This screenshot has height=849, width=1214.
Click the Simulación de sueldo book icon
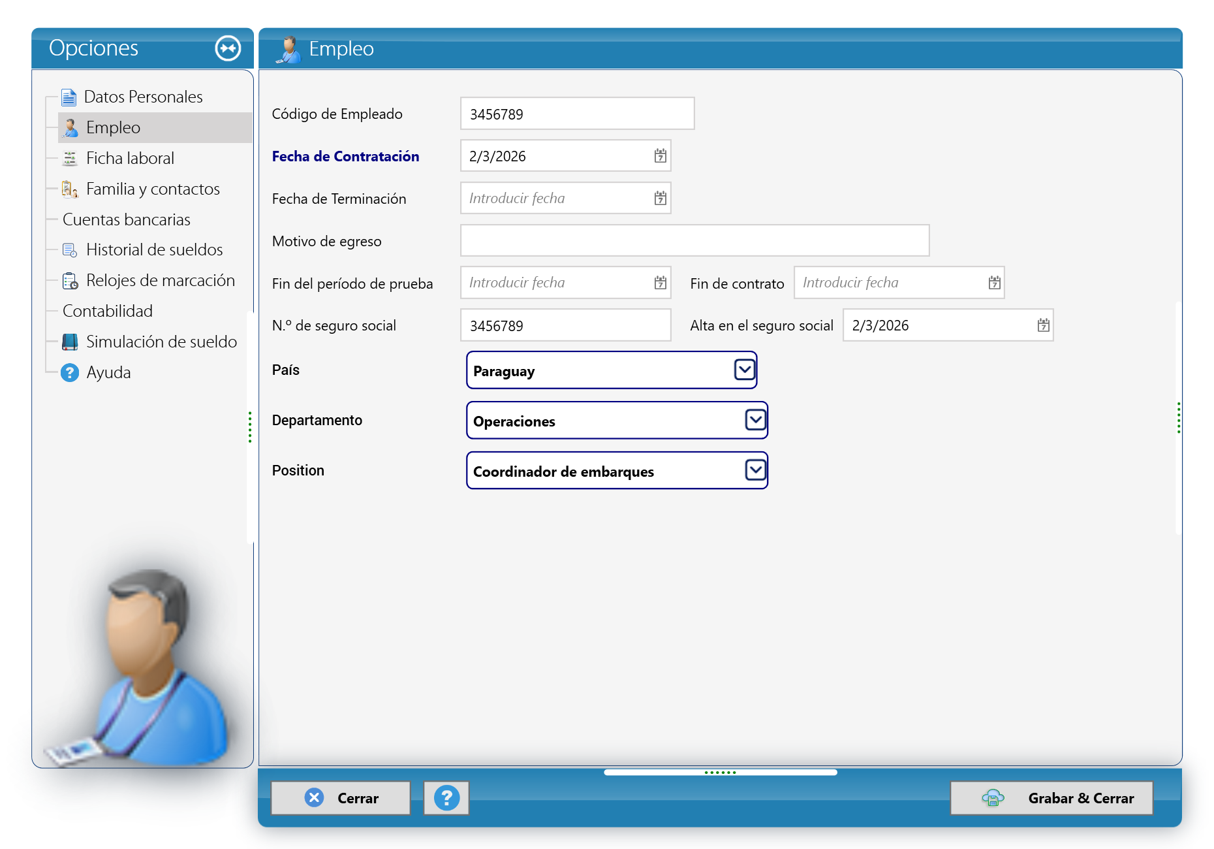click(x=70, y=342)
